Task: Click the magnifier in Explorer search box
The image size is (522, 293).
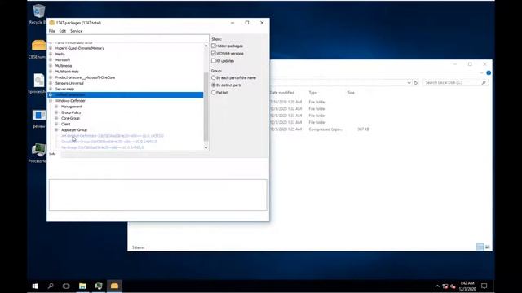Action: [484, 82]
